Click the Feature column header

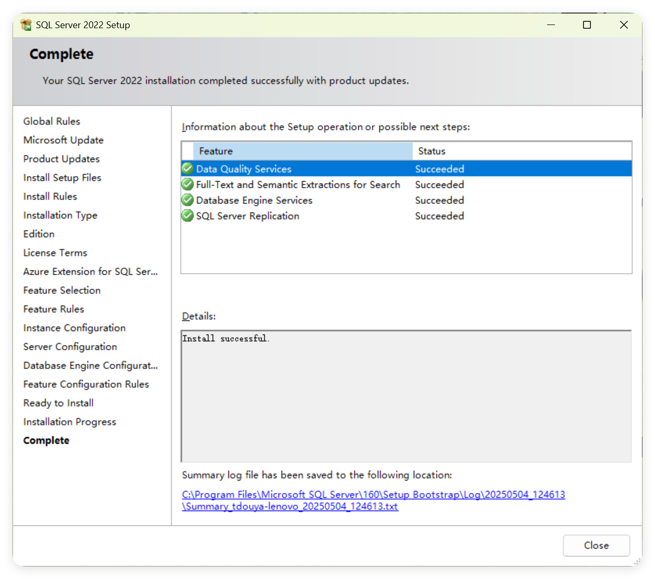coord(302,151)
